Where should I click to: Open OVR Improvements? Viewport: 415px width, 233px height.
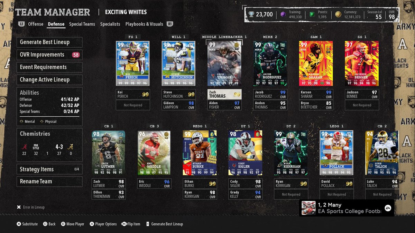tap(49, 55)
